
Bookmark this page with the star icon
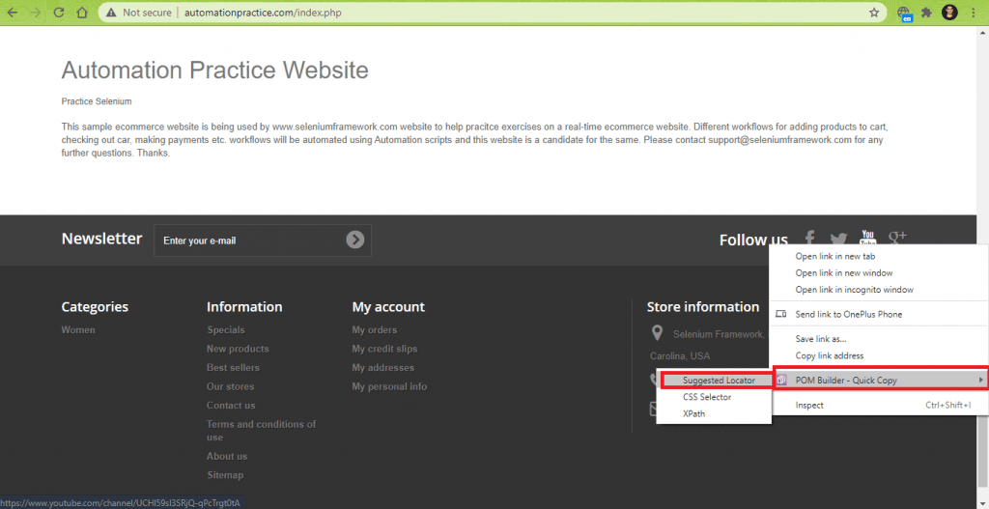pyautogui.click(x=874, y=13)
